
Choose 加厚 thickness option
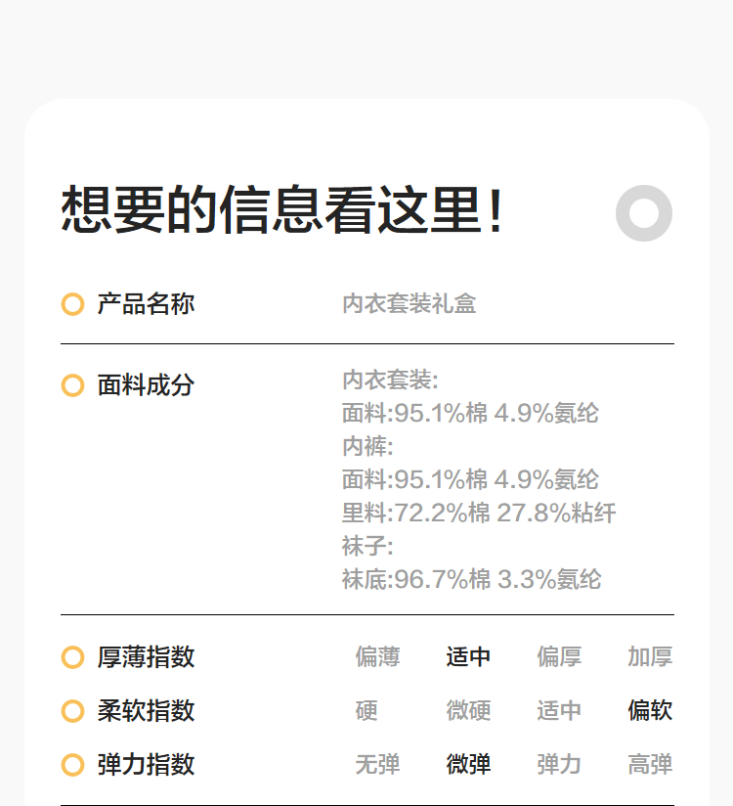650,657
